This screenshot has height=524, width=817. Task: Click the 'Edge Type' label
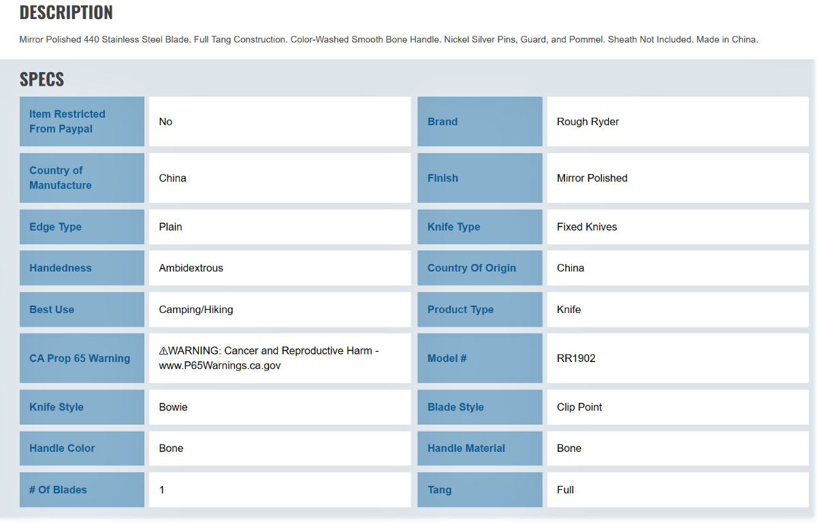(55, 227)
